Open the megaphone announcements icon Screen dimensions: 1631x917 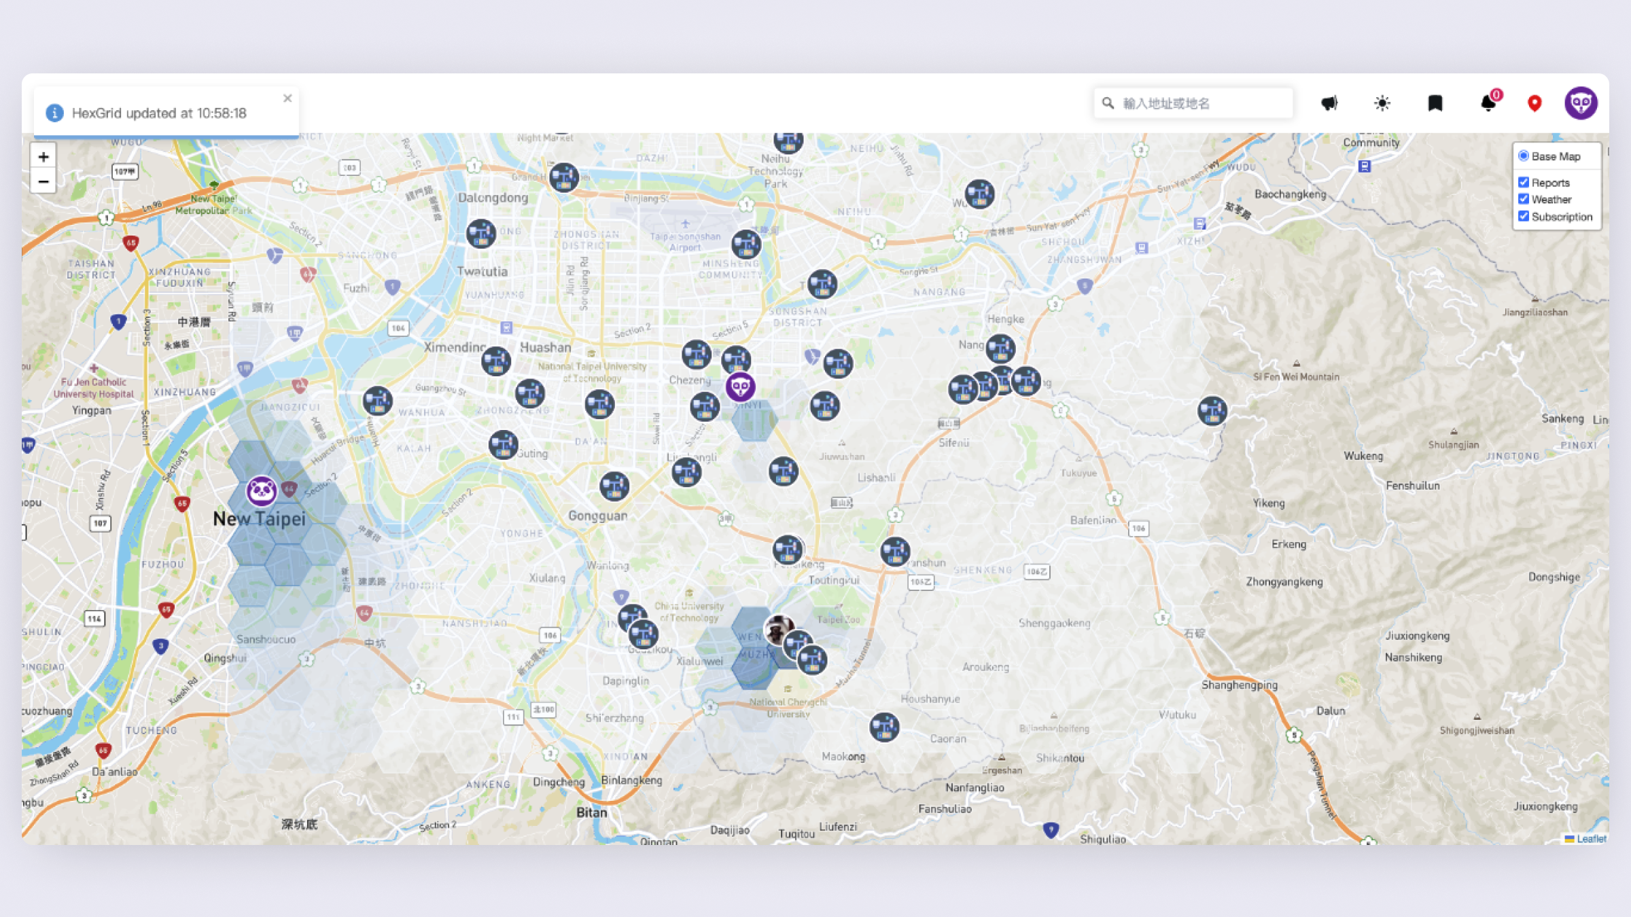pos(1330,103)
